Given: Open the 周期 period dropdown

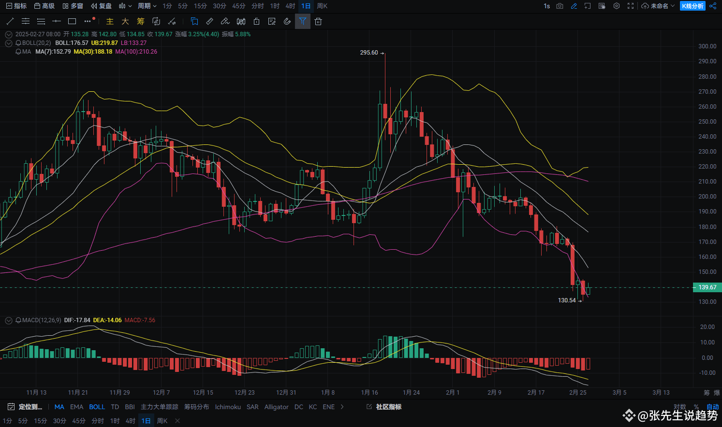Looking at the screenshot, I should coord(147,6).
